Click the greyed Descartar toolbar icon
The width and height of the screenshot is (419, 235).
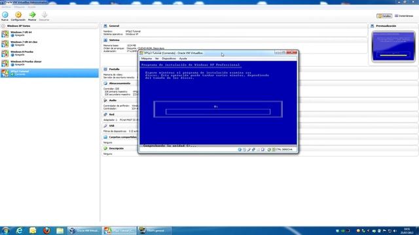coord(45,14)
